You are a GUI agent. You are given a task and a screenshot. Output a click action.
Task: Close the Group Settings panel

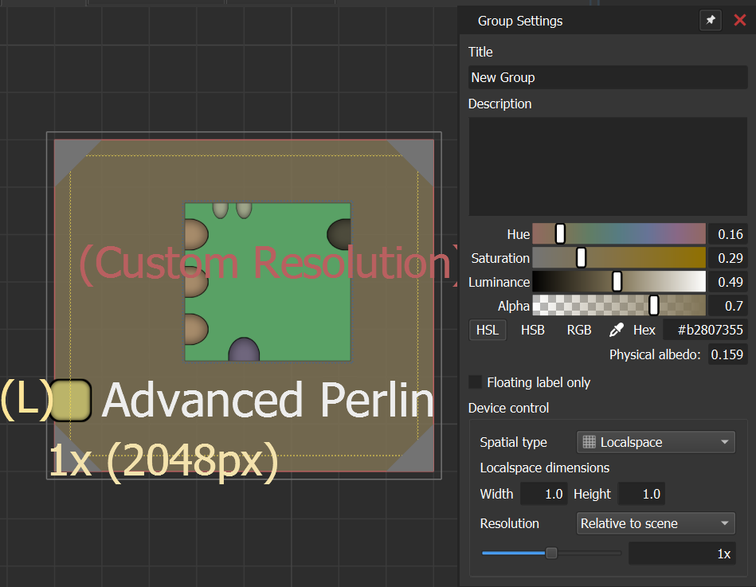coord(739,21)
